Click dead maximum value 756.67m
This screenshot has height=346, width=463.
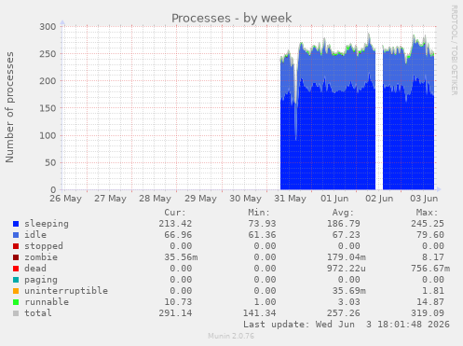point(430,269)
